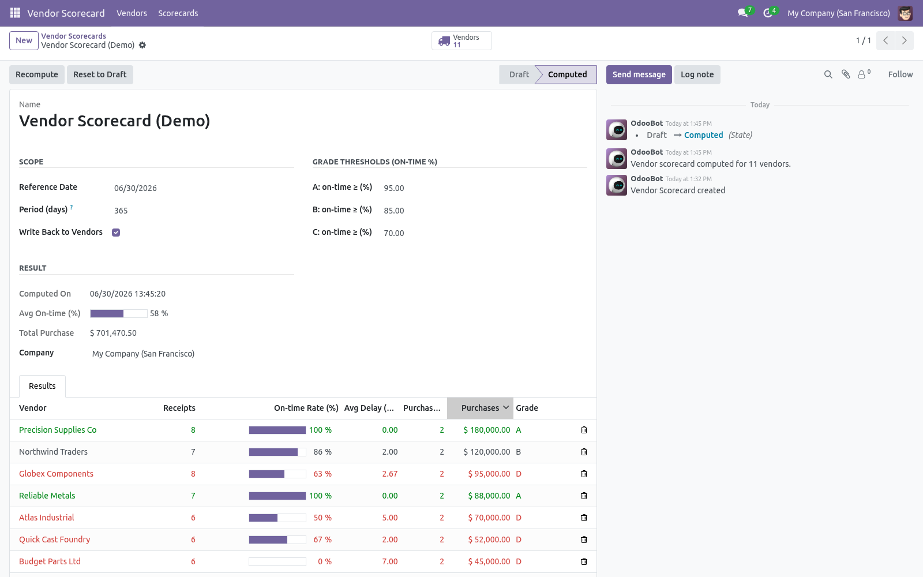Expand the Purchases column dropdown arrow
Viewport: 923px width, 577px height.
click(506, 407)
